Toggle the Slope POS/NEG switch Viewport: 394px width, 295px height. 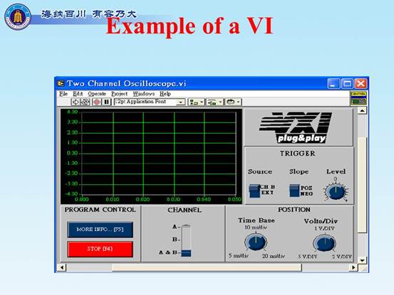click(x=294, y=191)
